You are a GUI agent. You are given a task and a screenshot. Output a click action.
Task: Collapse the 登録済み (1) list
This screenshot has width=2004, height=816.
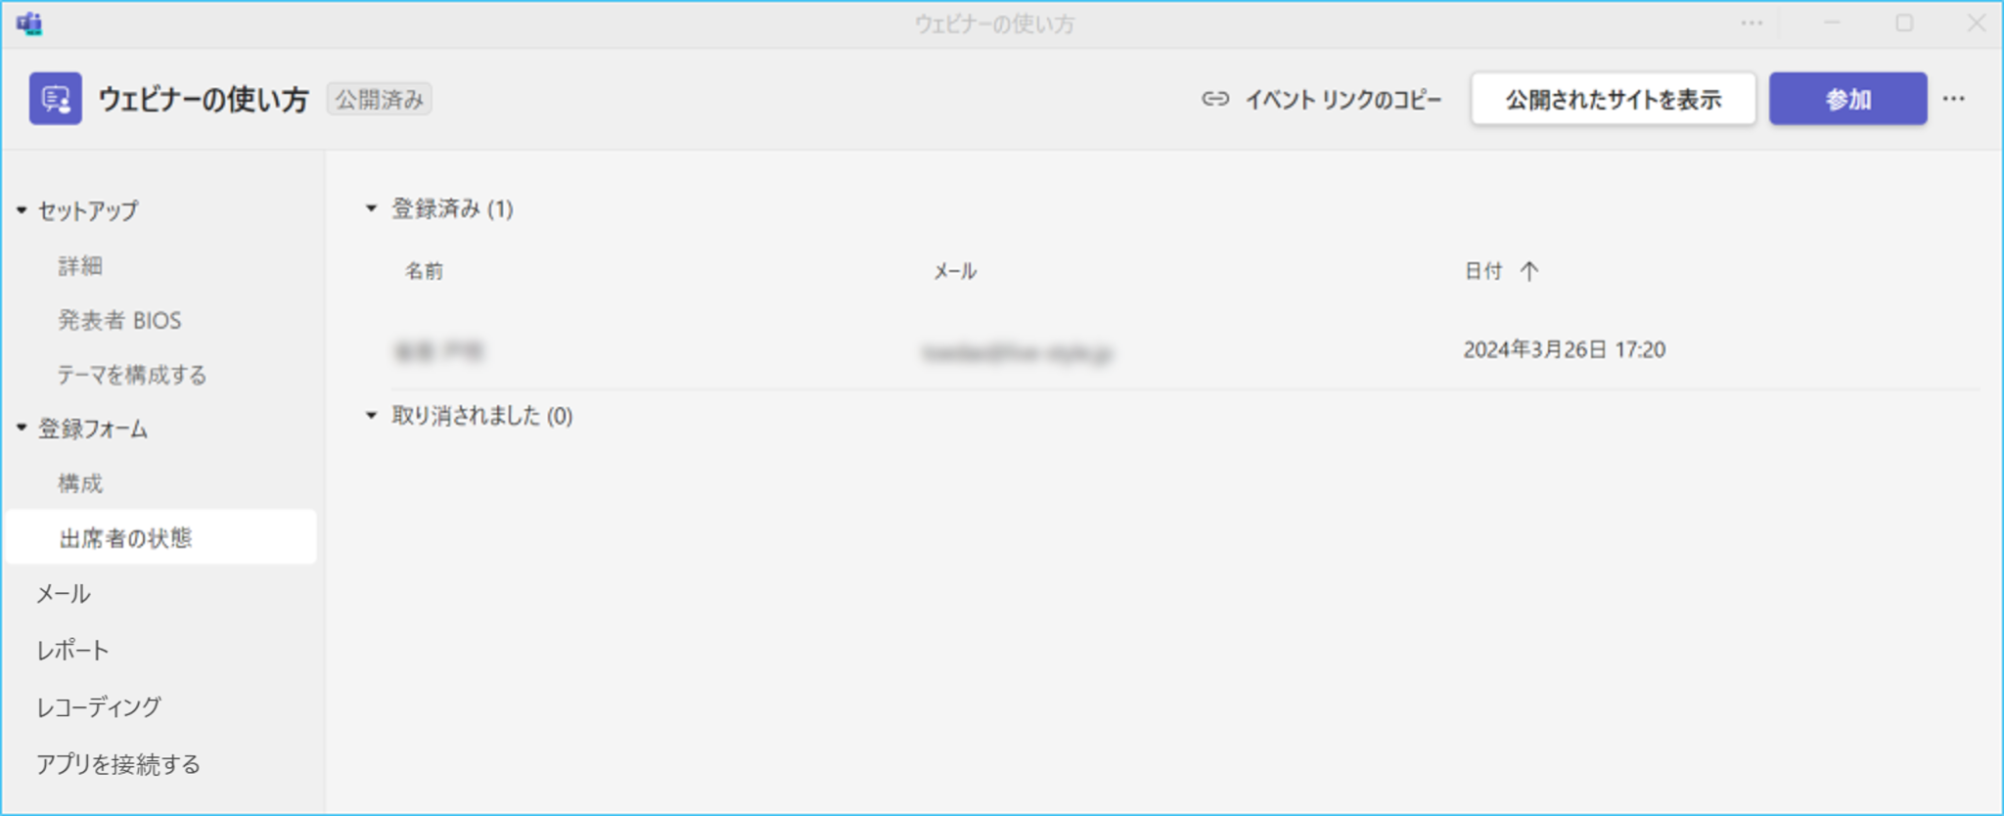(372, 208)
